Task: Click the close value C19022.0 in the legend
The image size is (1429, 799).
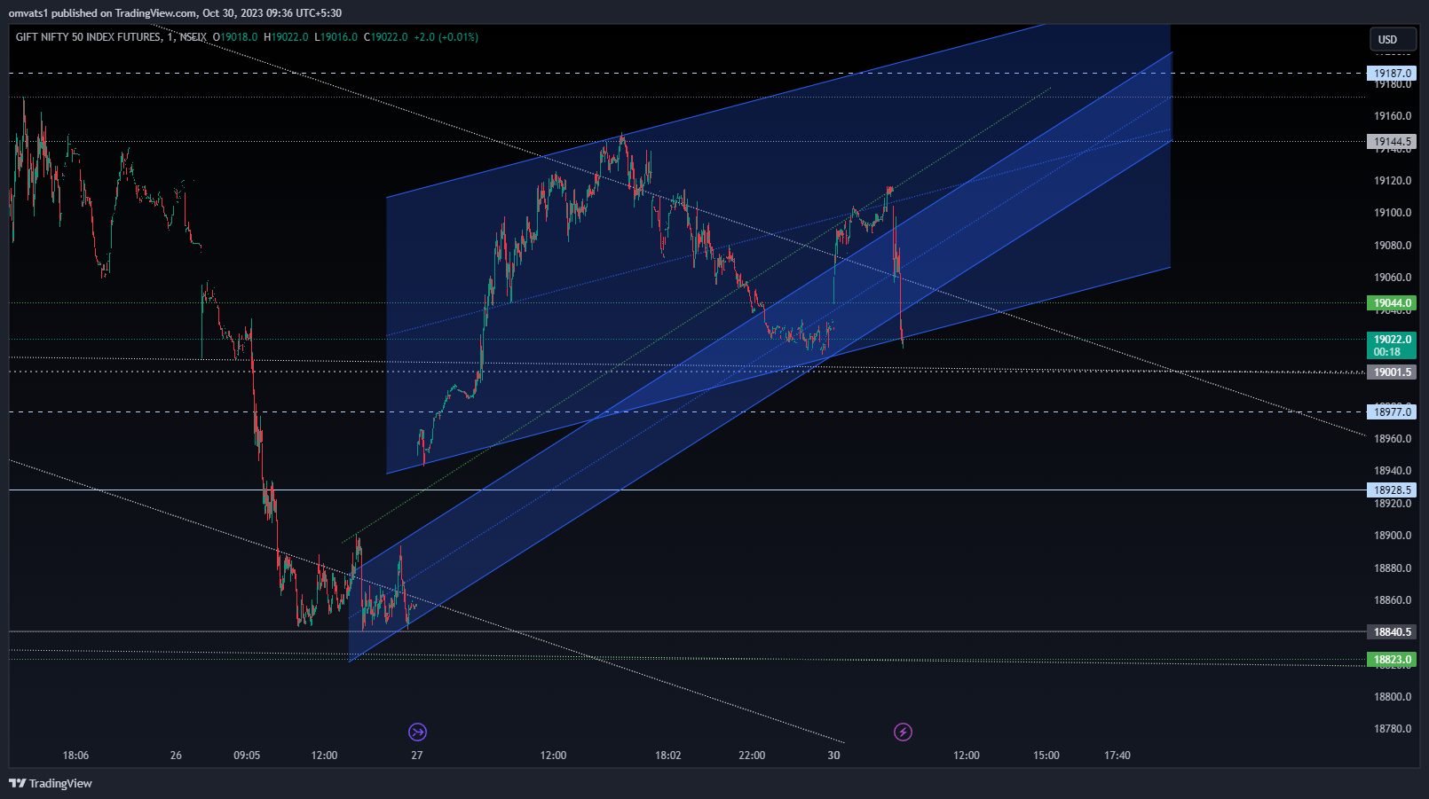Action: click(x=386, y=37)
